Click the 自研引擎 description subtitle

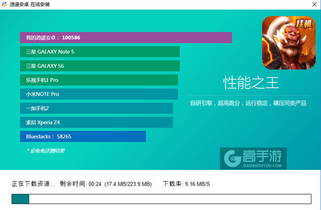[248, 103]
